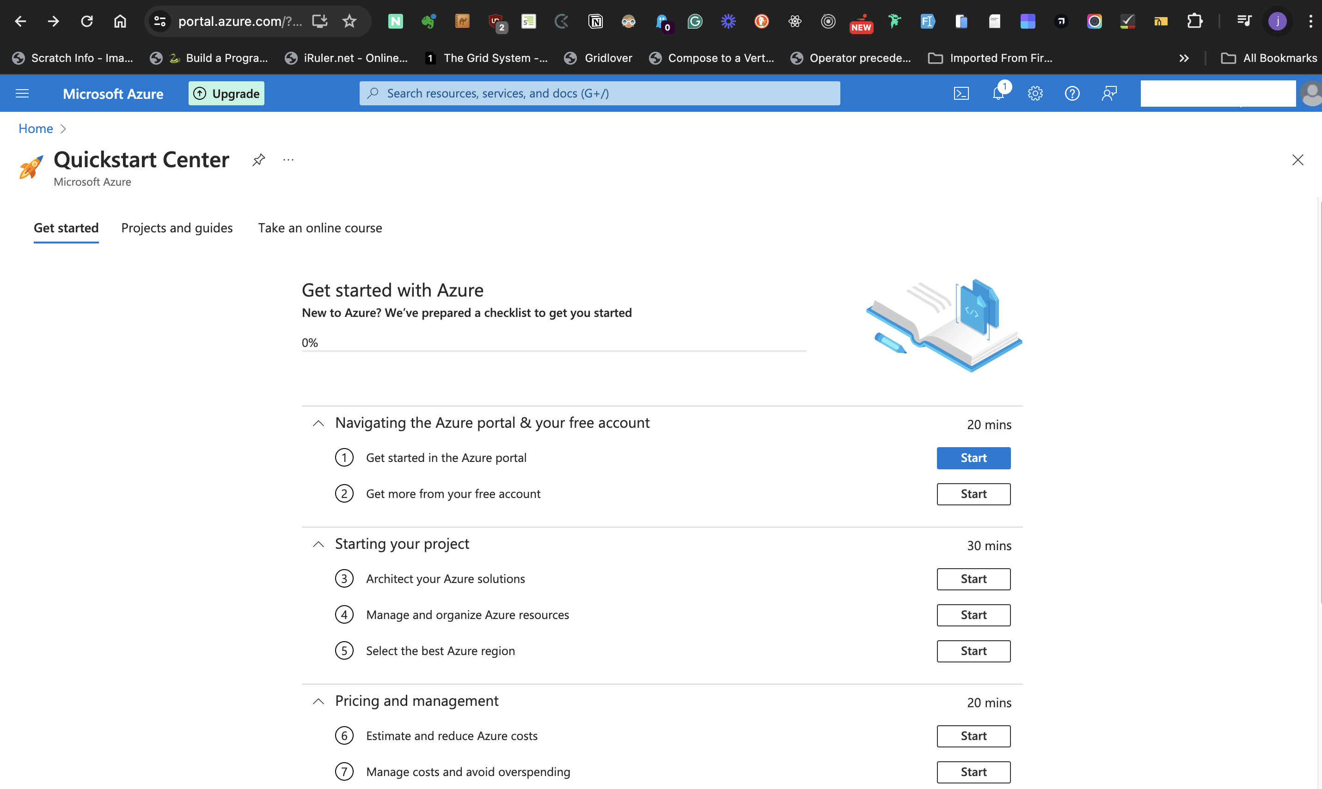This screenshot has width=1322, height=789.
Task: Open the notifications bell in Azure
Action: point(998,93)
